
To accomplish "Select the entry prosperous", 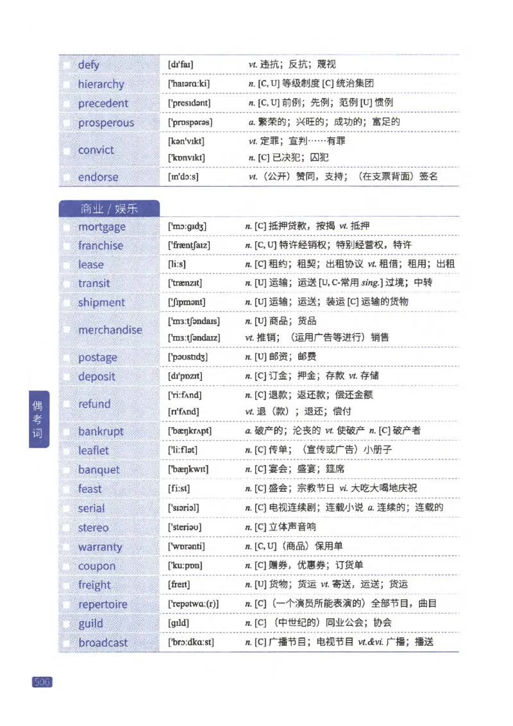I will 105,122.
